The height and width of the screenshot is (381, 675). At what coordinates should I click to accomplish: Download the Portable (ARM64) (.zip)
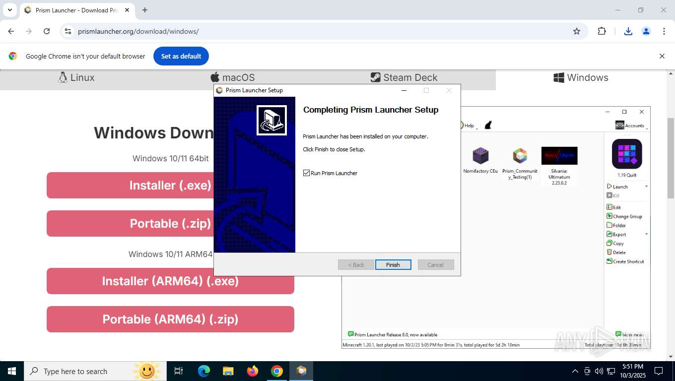click(170, 319)
